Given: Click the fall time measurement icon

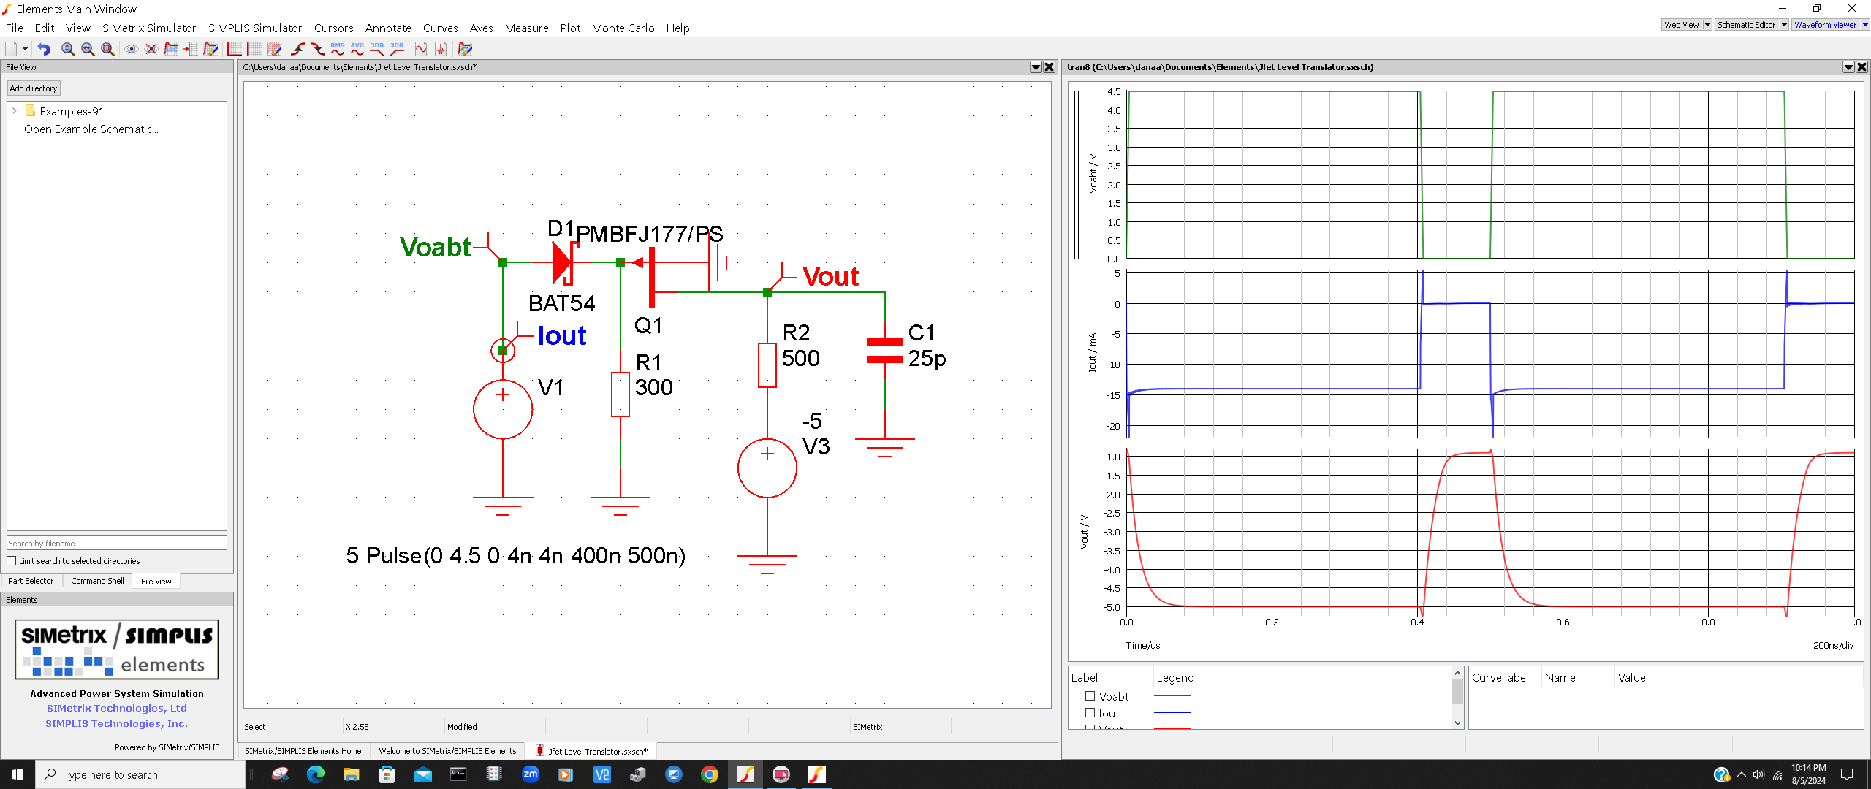Looking at the screenshot, I should point(318,49).
